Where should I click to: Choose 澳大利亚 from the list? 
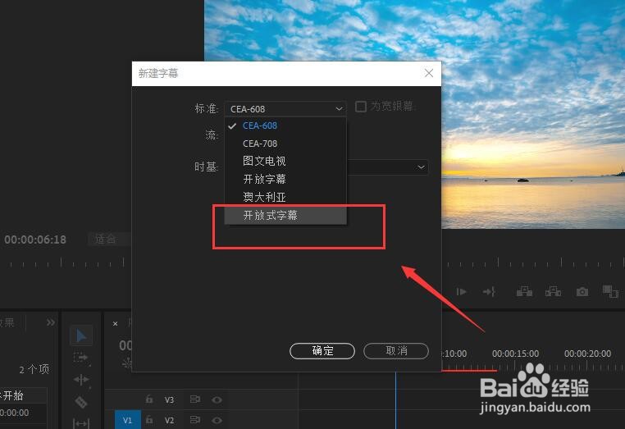tap(285, 197)
